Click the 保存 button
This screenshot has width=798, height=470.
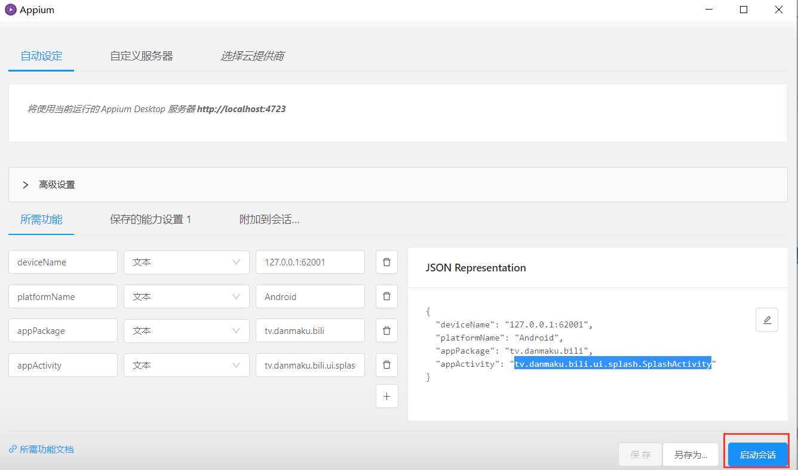coord(640,454)
